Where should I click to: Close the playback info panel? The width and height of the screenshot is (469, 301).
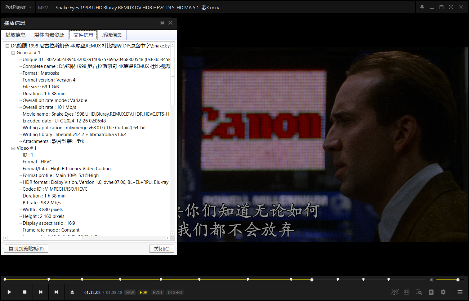170,23
